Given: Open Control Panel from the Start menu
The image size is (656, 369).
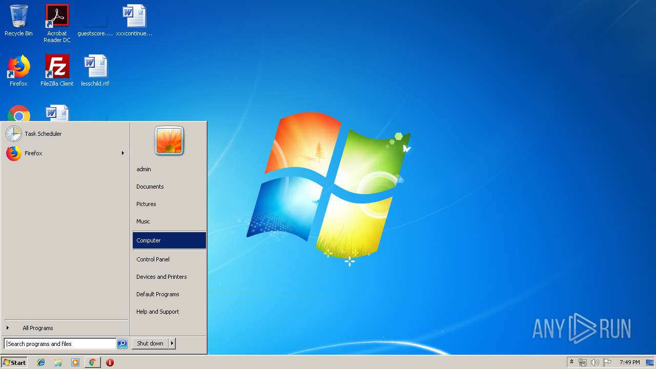Looking at the screenshot, I should [x=169, y=259].
